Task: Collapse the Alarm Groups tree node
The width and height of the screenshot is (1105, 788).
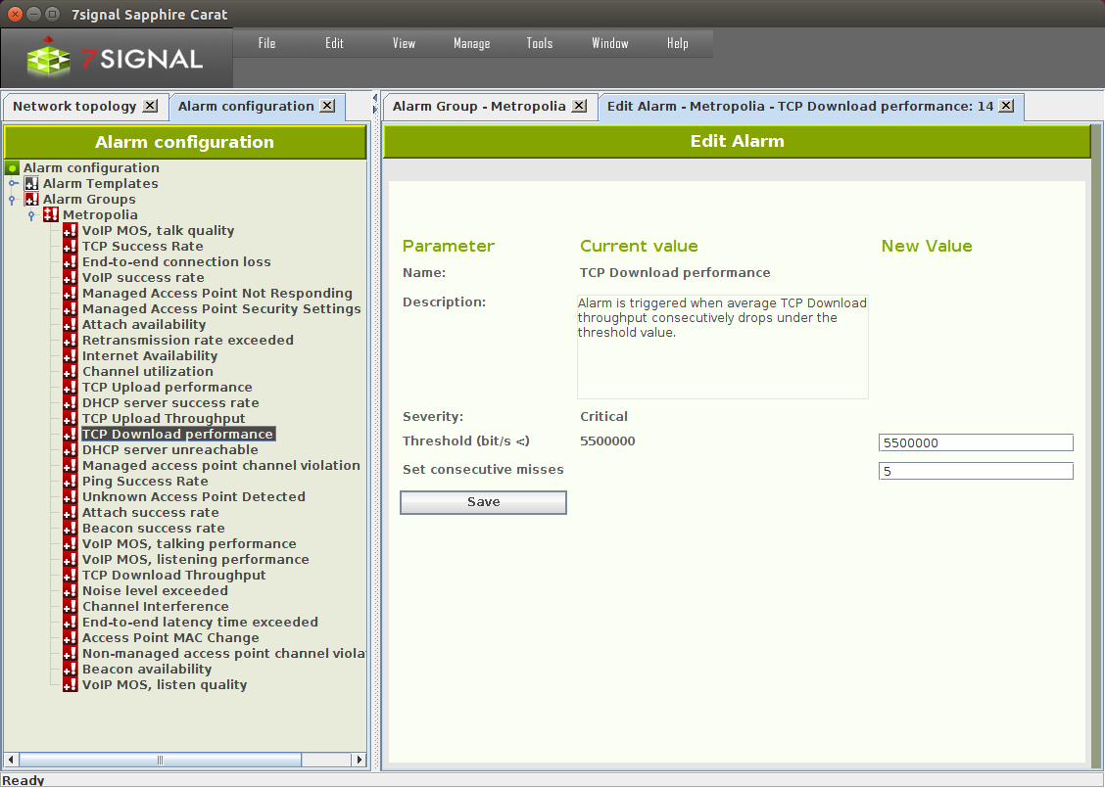Action: pos(12,200)
